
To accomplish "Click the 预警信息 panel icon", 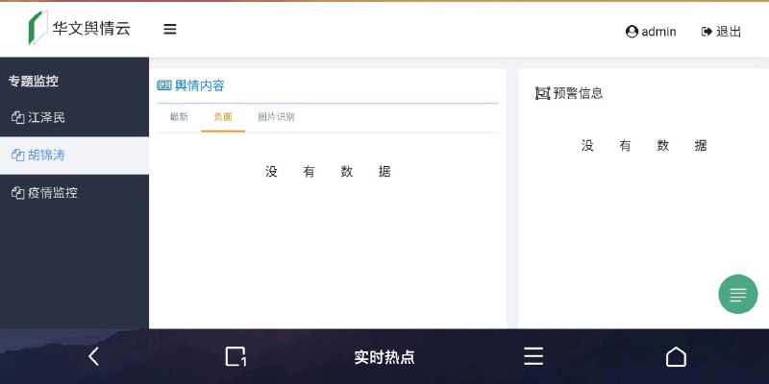I will click(542, 93).
